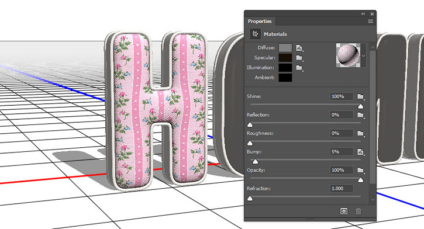Click the Specular color swatch
The image size is (424, 229).
point(285,58)
